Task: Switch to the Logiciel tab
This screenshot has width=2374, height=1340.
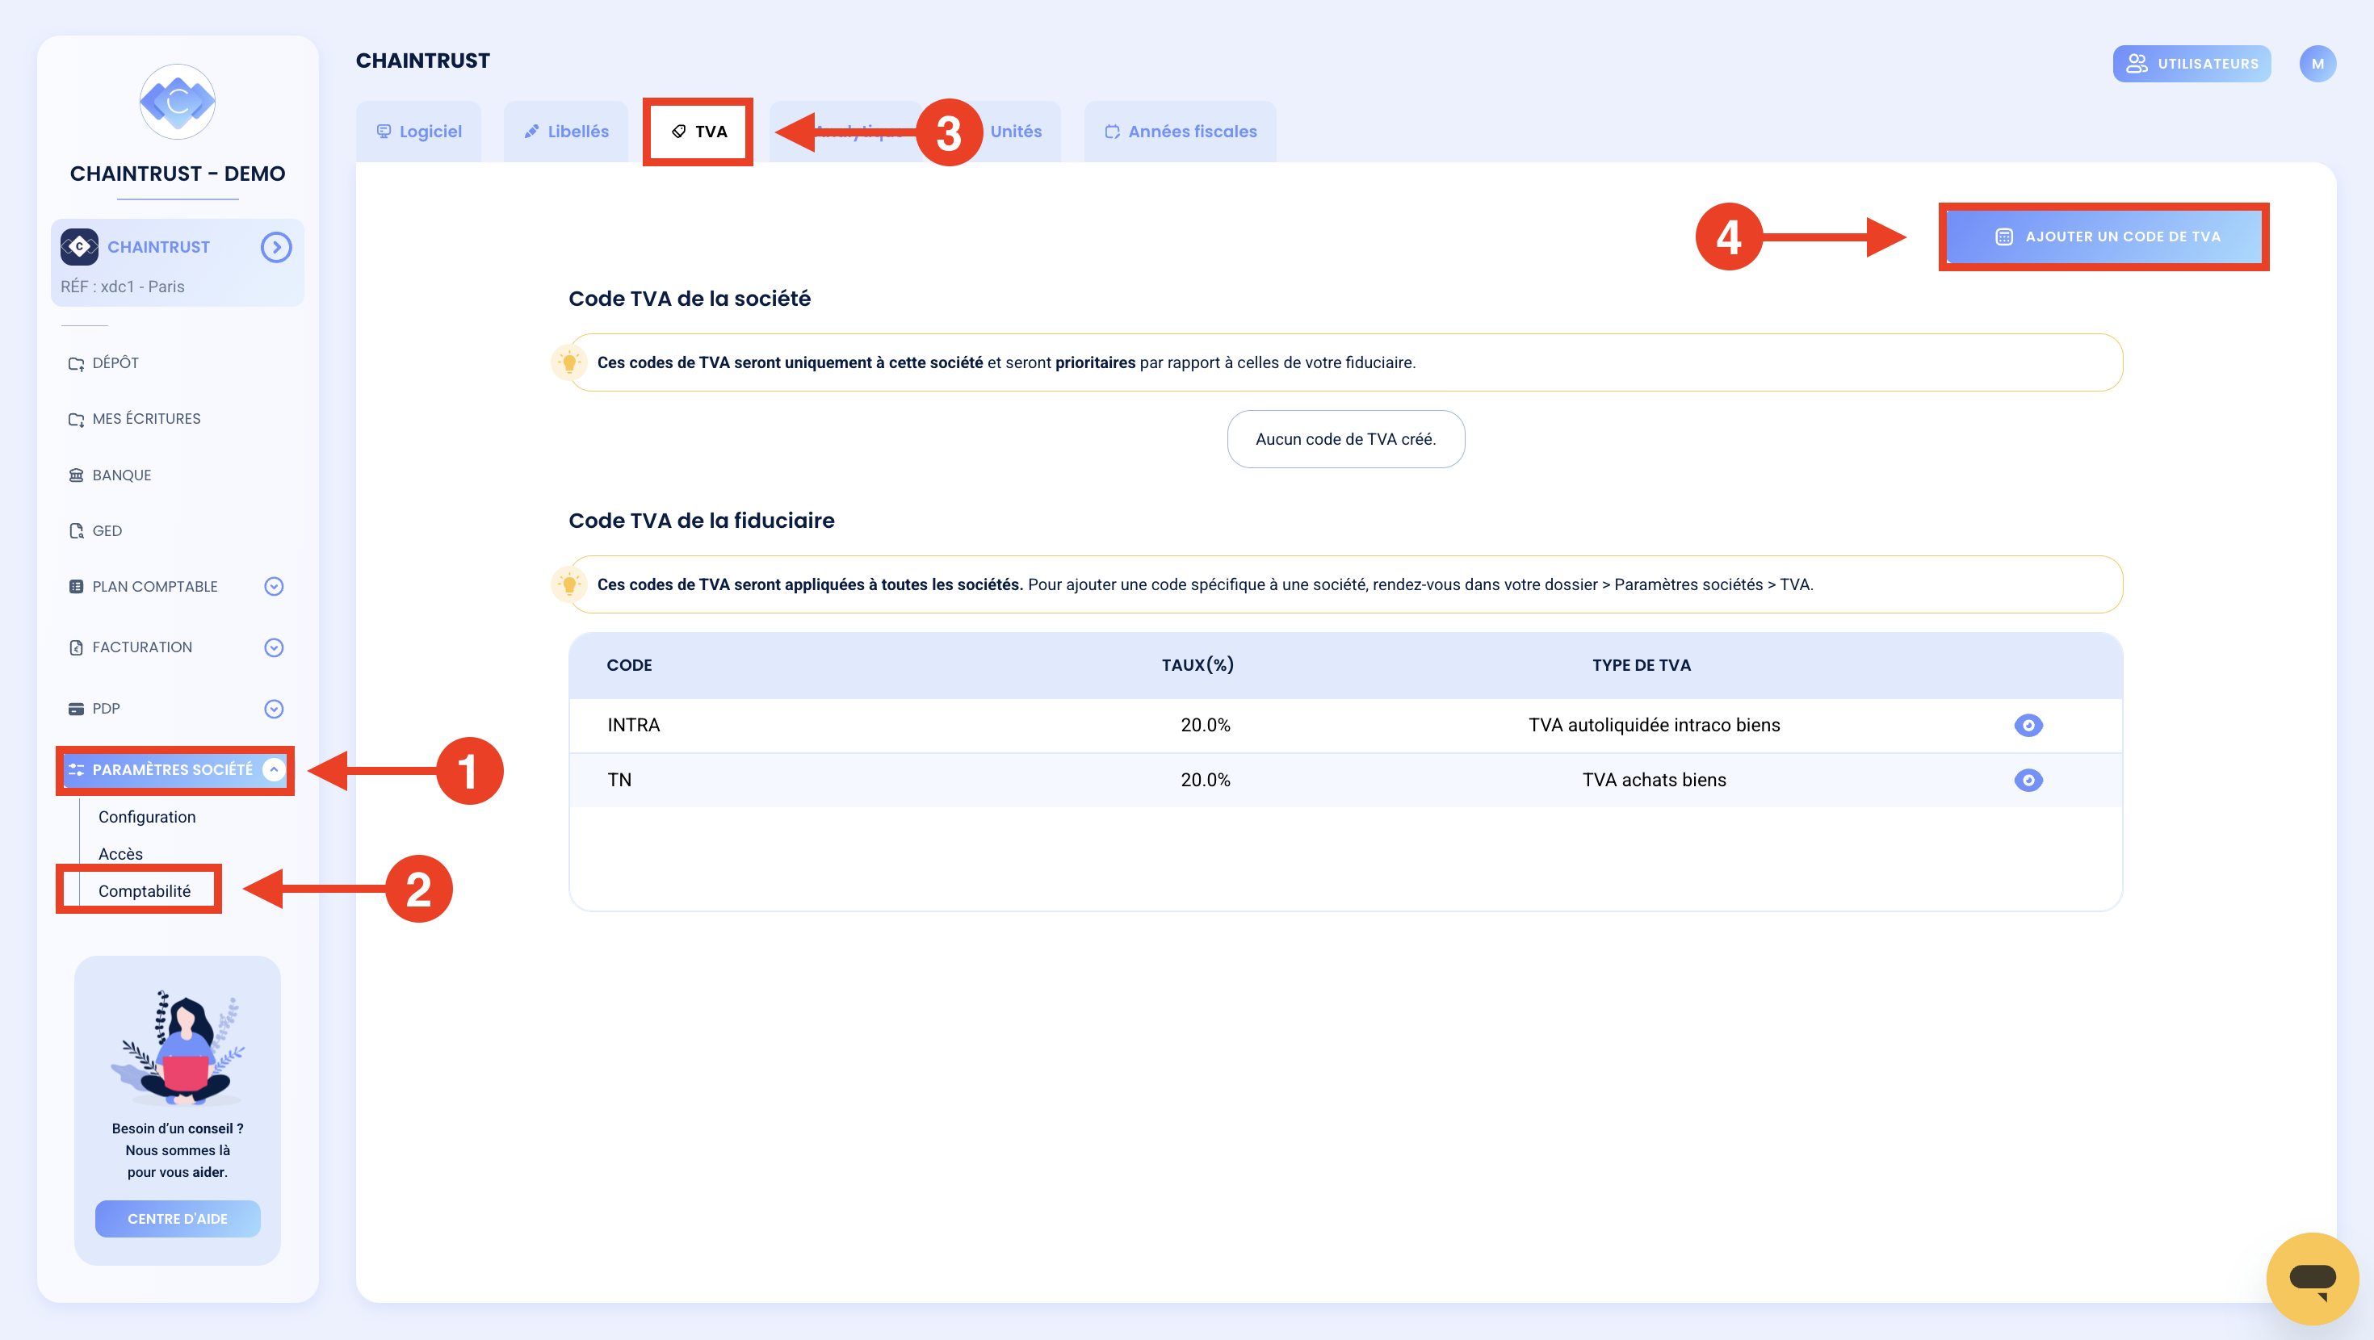Action: (x=418, y=131)
